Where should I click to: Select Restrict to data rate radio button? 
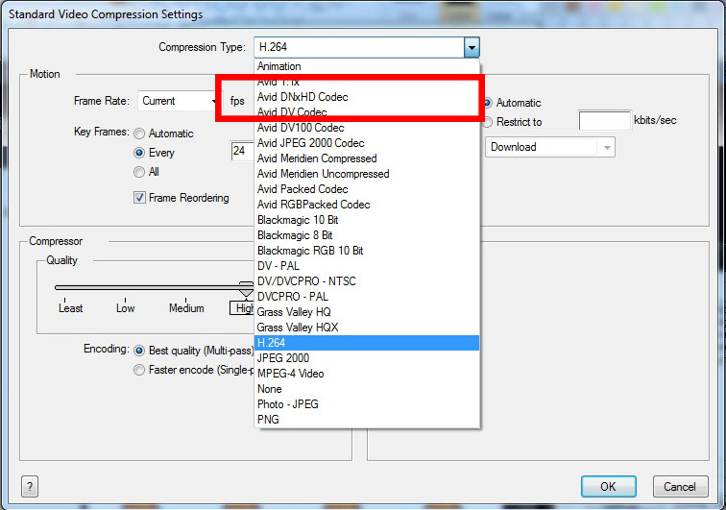pos(487,122)
